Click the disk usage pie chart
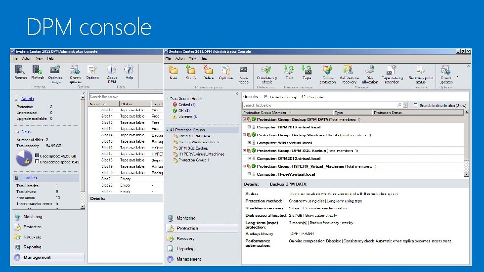Screen dimensions: 484x272 pyautogui.click(x=24, y=158)
